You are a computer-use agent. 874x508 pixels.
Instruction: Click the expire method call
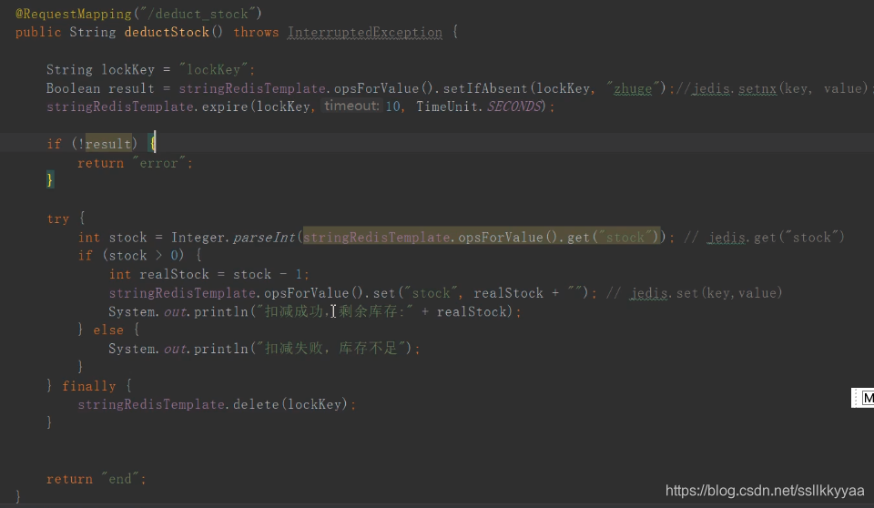tap(225, 107)
